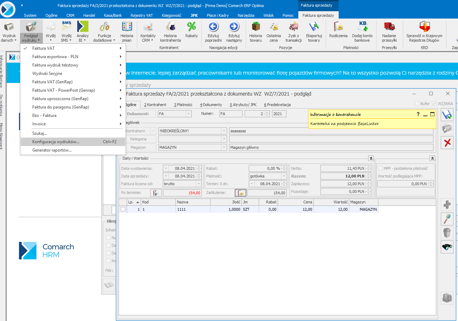Open Rozliczenia ribbon icon
The image size is (458, 321).
(338, 27)
